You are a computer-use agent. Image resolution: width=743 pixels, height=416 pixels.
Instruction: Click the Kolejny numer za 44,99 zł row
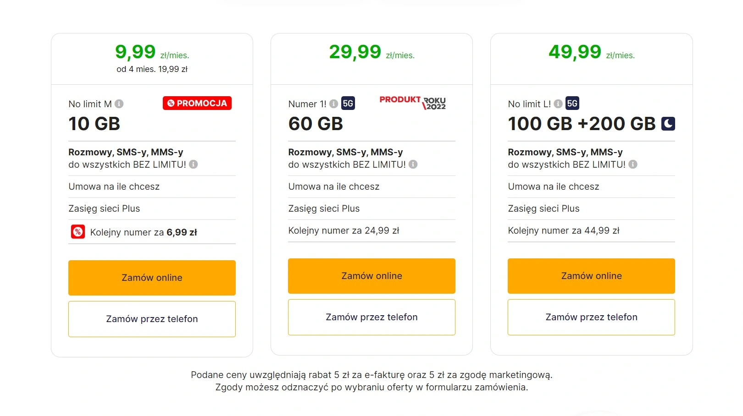[591, 230]
